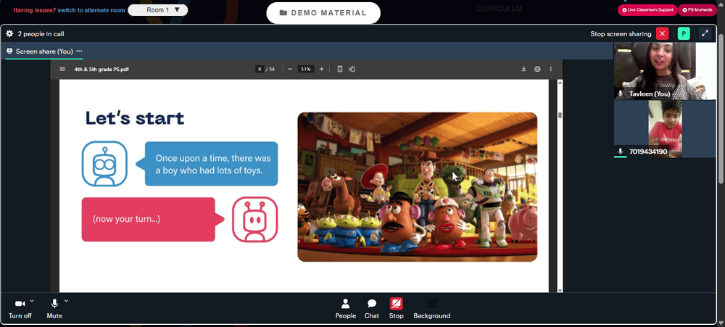Screen dimensions: 725x327
Task: Open the PDF viewer more options menu
Action: coord(551,70)
